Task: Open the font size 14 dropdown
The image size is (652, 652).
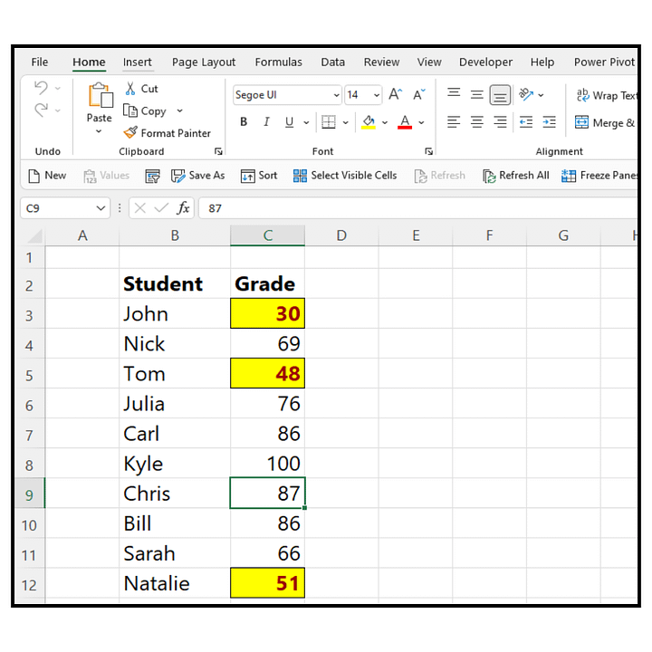Action: [377, 95]
